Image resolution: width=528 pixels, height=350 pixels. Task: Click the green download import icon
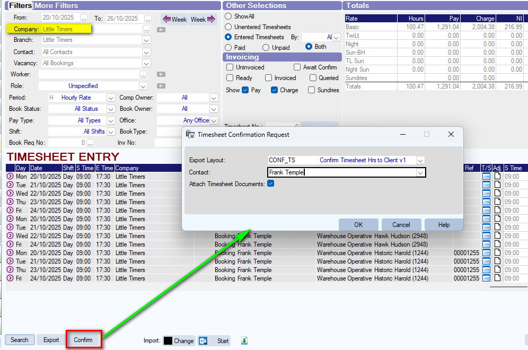tap(244, 340)
